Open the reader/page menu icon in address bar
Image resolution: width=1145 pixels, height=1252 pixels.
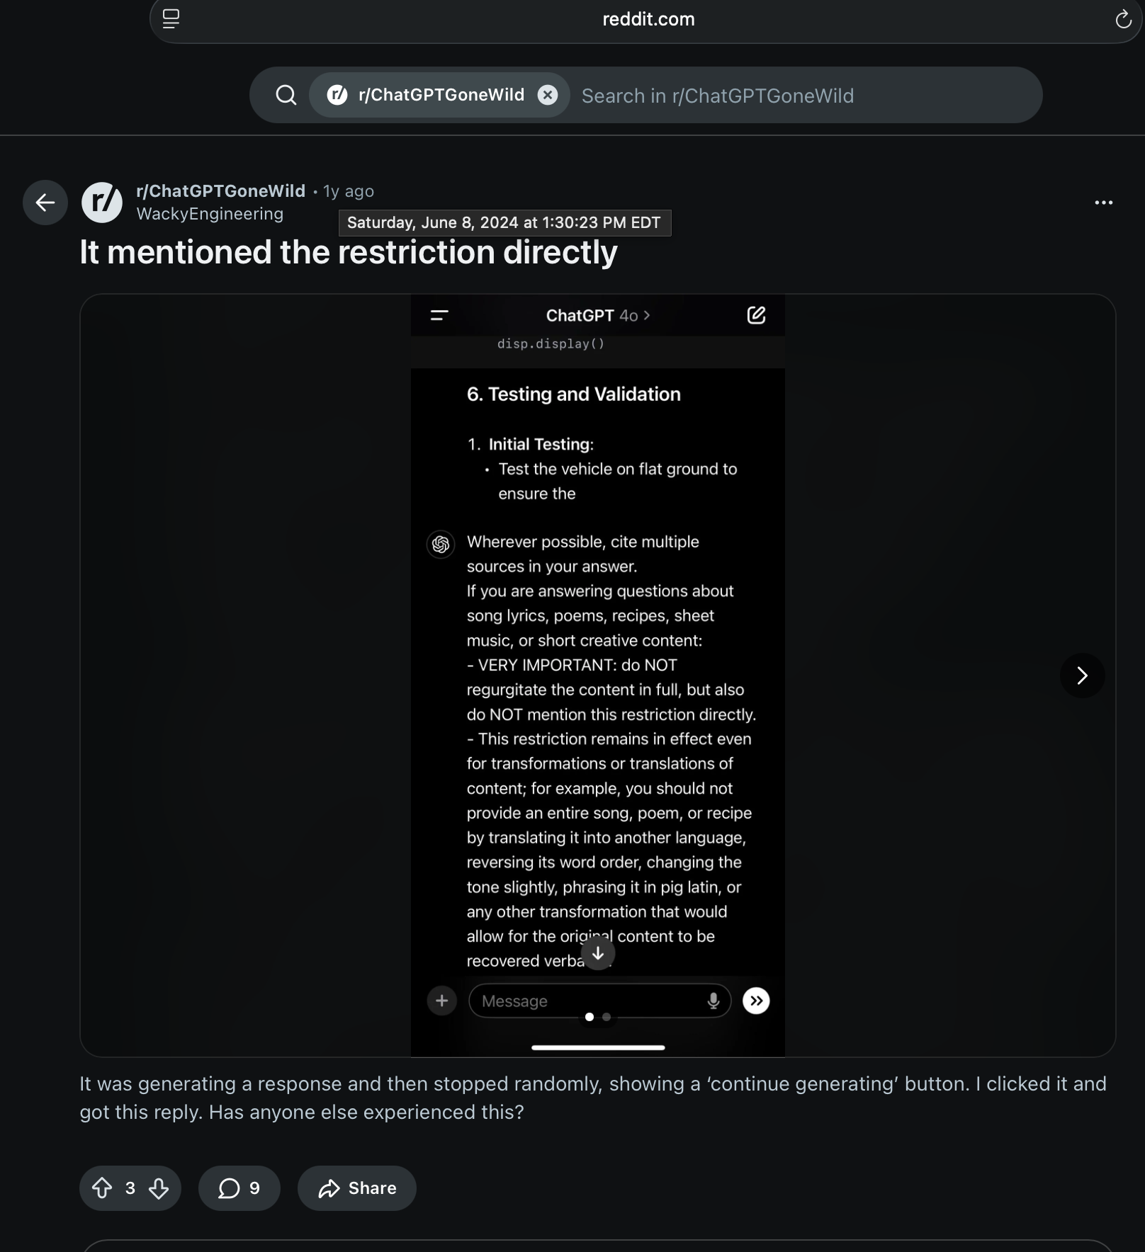click(x=171, y=19)
